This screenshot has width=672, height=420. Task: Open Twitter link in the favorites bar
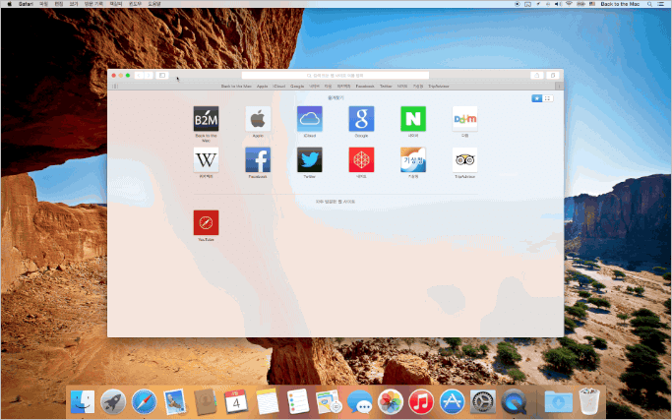tap(386, 87)
